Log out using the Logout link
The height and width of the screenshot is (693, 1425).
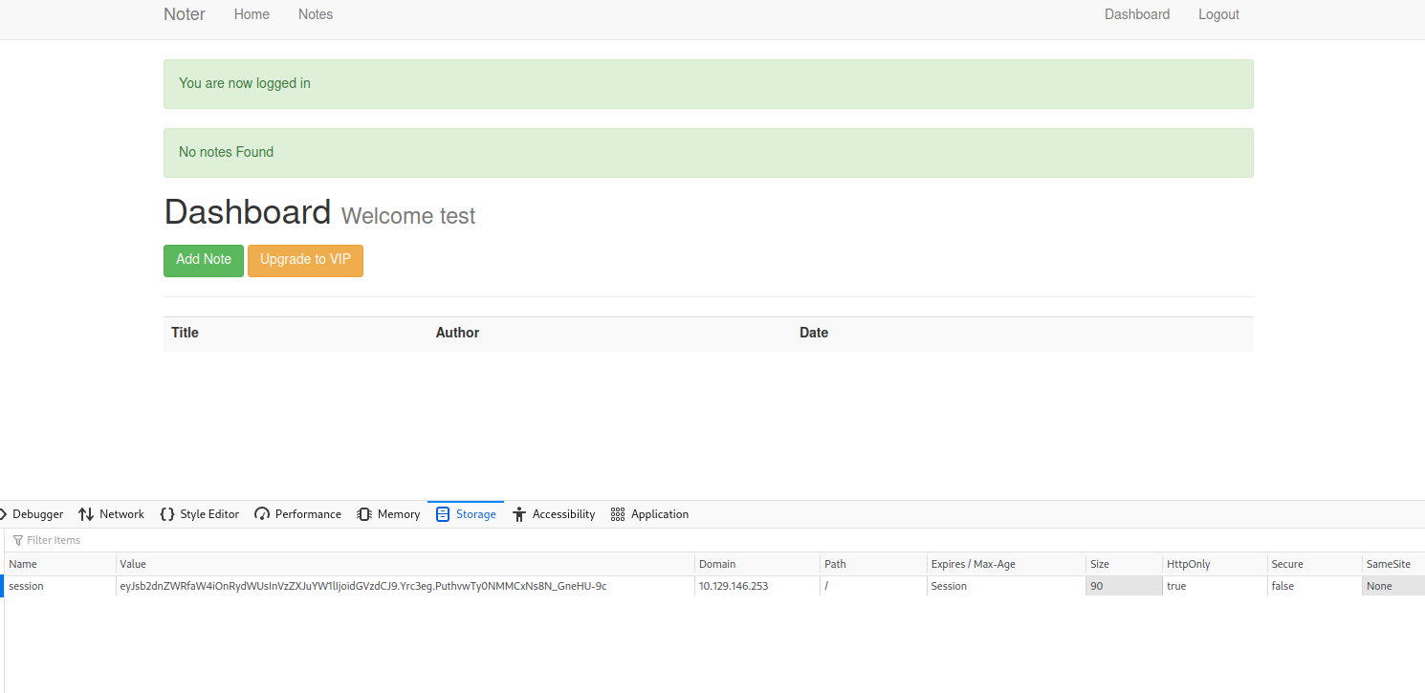1218,14
